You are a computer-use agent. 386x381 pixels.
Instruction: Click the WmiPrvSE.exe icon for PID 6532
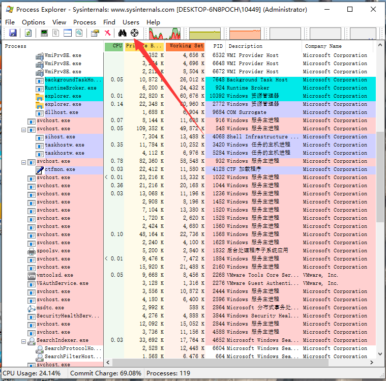point(39,56)
